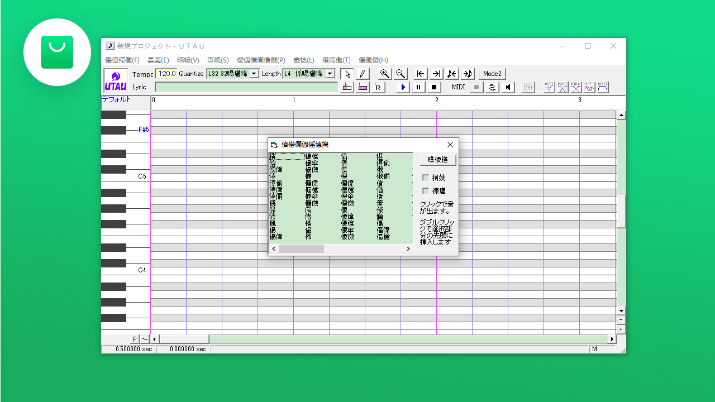
Task: Enable the second checkbox in the lyric dialog
Action: pos(426,191)
